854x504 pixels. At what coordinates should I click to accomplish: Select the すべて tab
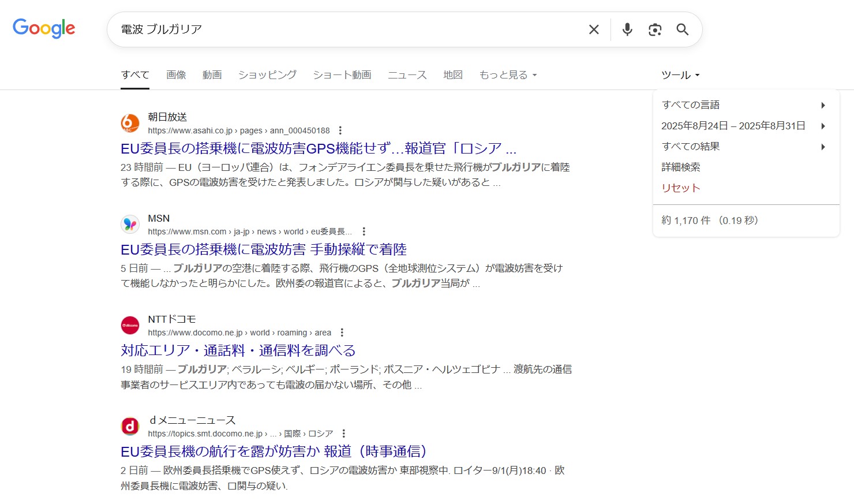[135, 75]
